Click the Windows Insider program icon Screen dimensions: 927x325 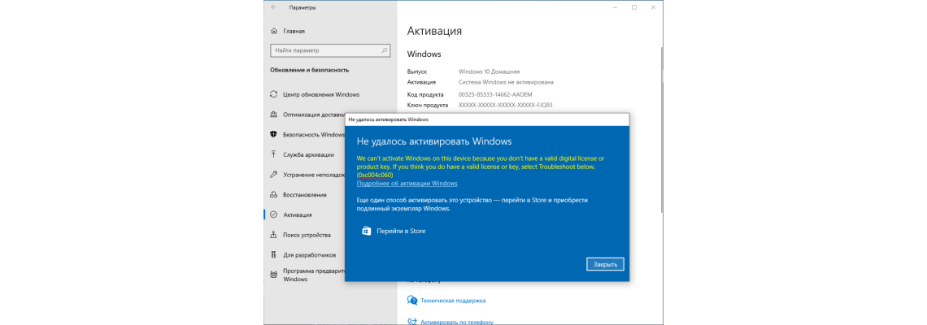(x=274, y=274)
